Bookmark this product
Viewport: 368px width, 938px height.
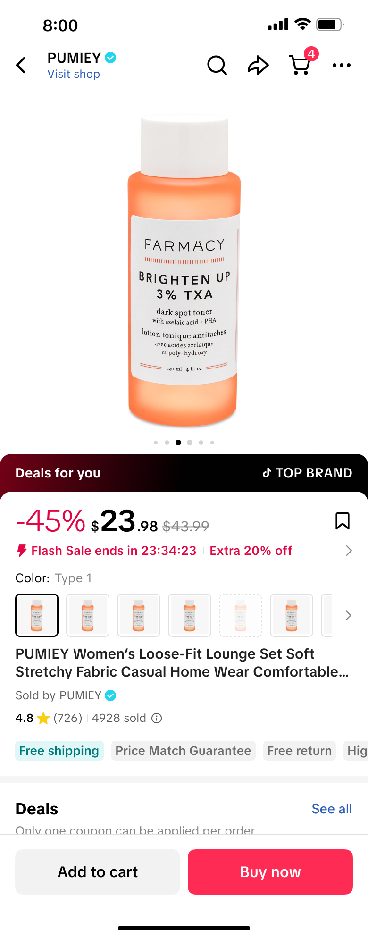click(342, 521)
